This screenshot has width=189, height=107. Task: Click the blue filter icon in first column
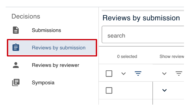(x=138, y=73)
